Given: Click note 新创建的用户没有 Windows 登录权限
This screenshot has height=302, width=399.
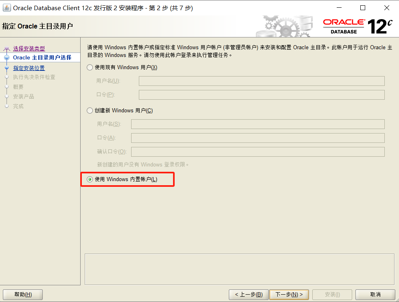Looking at the screenshot, I should click(143, 164).
